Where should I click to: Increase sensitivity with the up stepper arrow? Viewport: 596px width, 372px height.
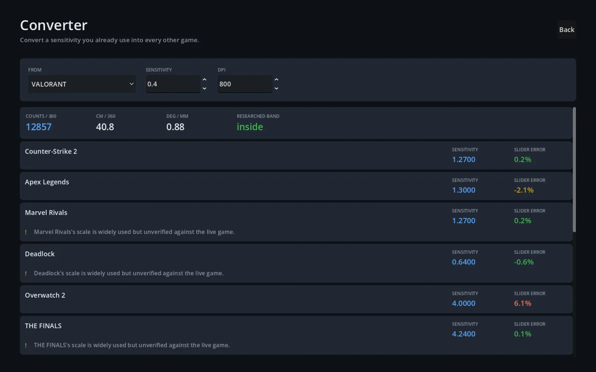pos(205,80)
